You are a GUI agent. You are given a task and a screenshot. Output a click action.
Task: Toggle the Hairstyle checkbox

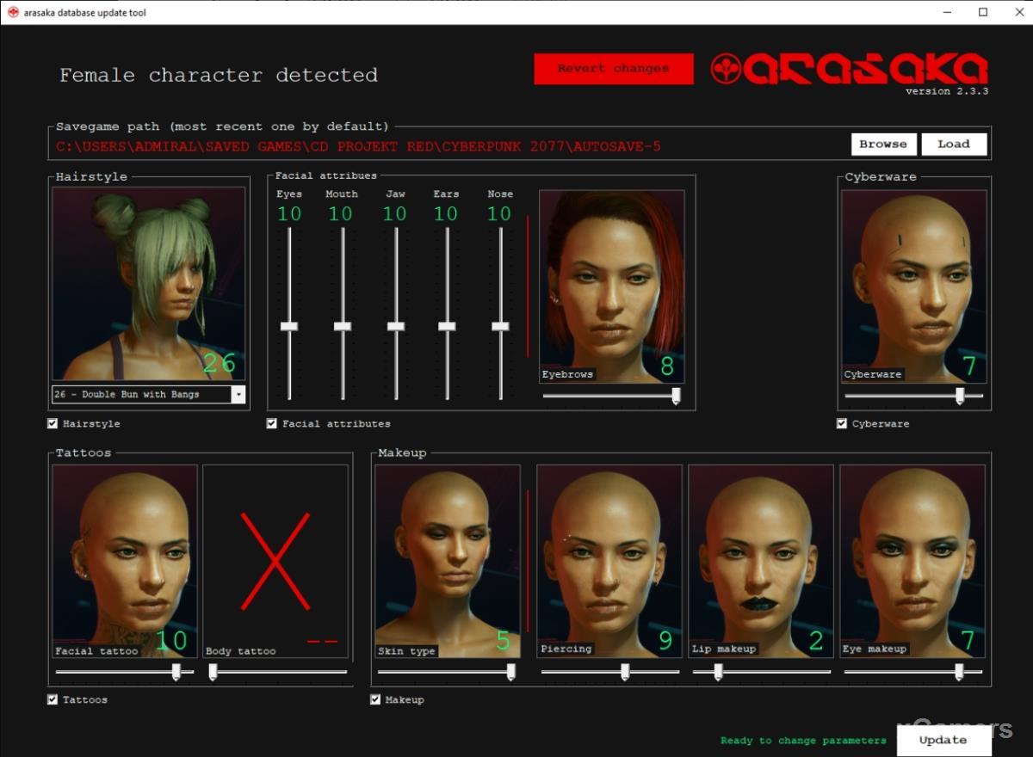(53, 423)
